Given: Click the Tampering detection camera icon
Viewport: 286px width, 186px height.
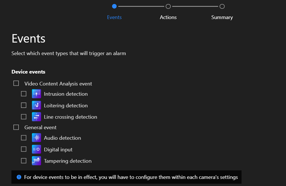Looking at the screenshot, I should click(36, 161).
